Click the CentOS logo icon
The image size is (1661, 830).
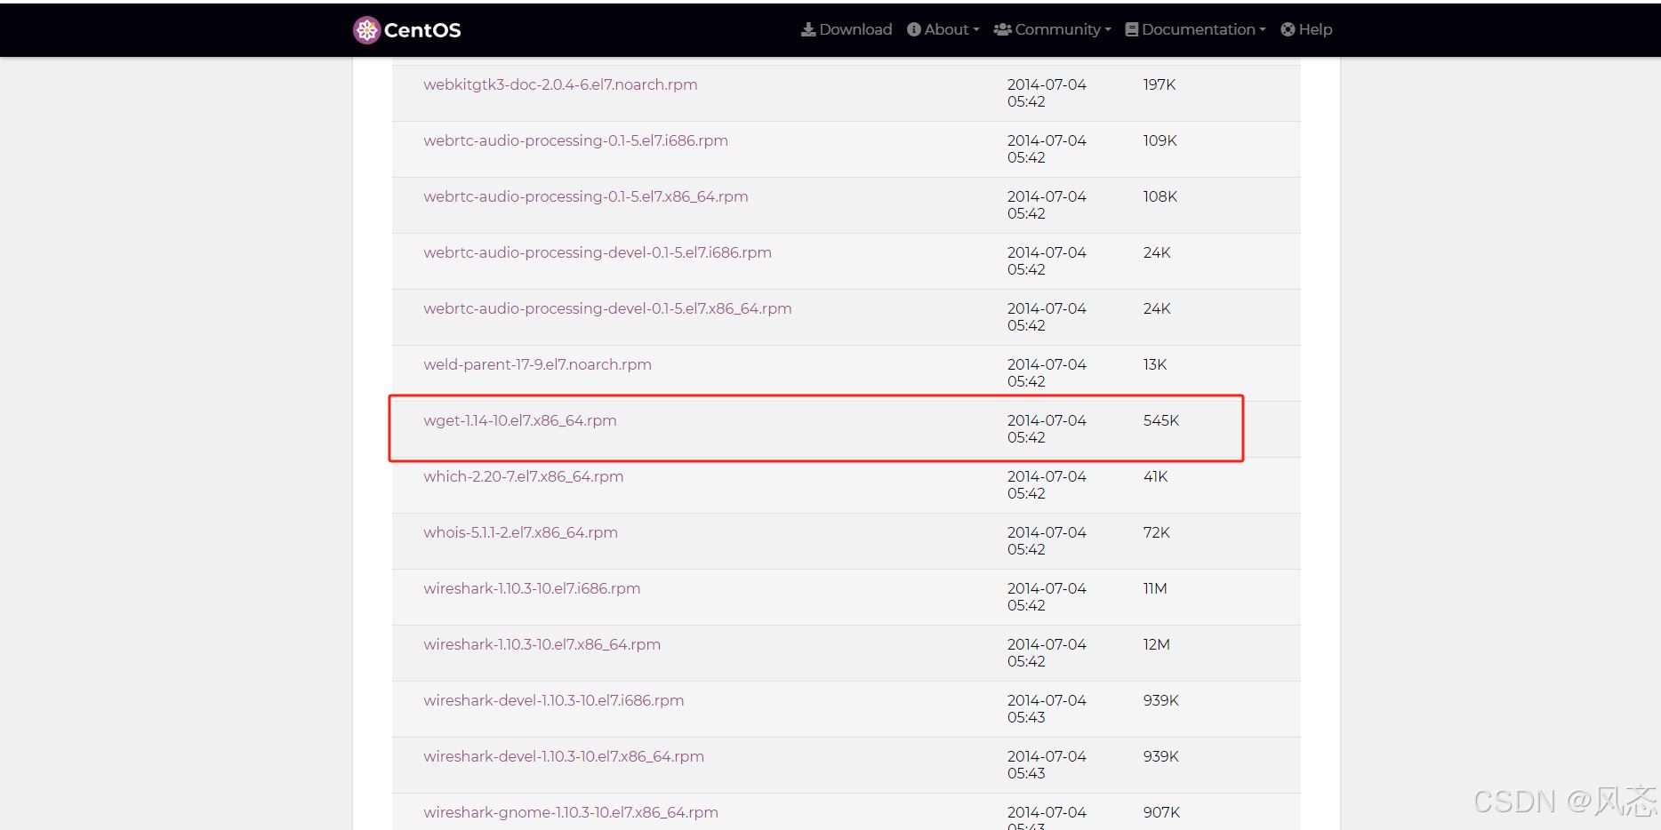(x=366, y=30)
